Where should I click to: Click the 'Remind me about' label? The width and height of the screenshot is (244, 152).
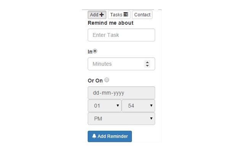tap(111, 23)
